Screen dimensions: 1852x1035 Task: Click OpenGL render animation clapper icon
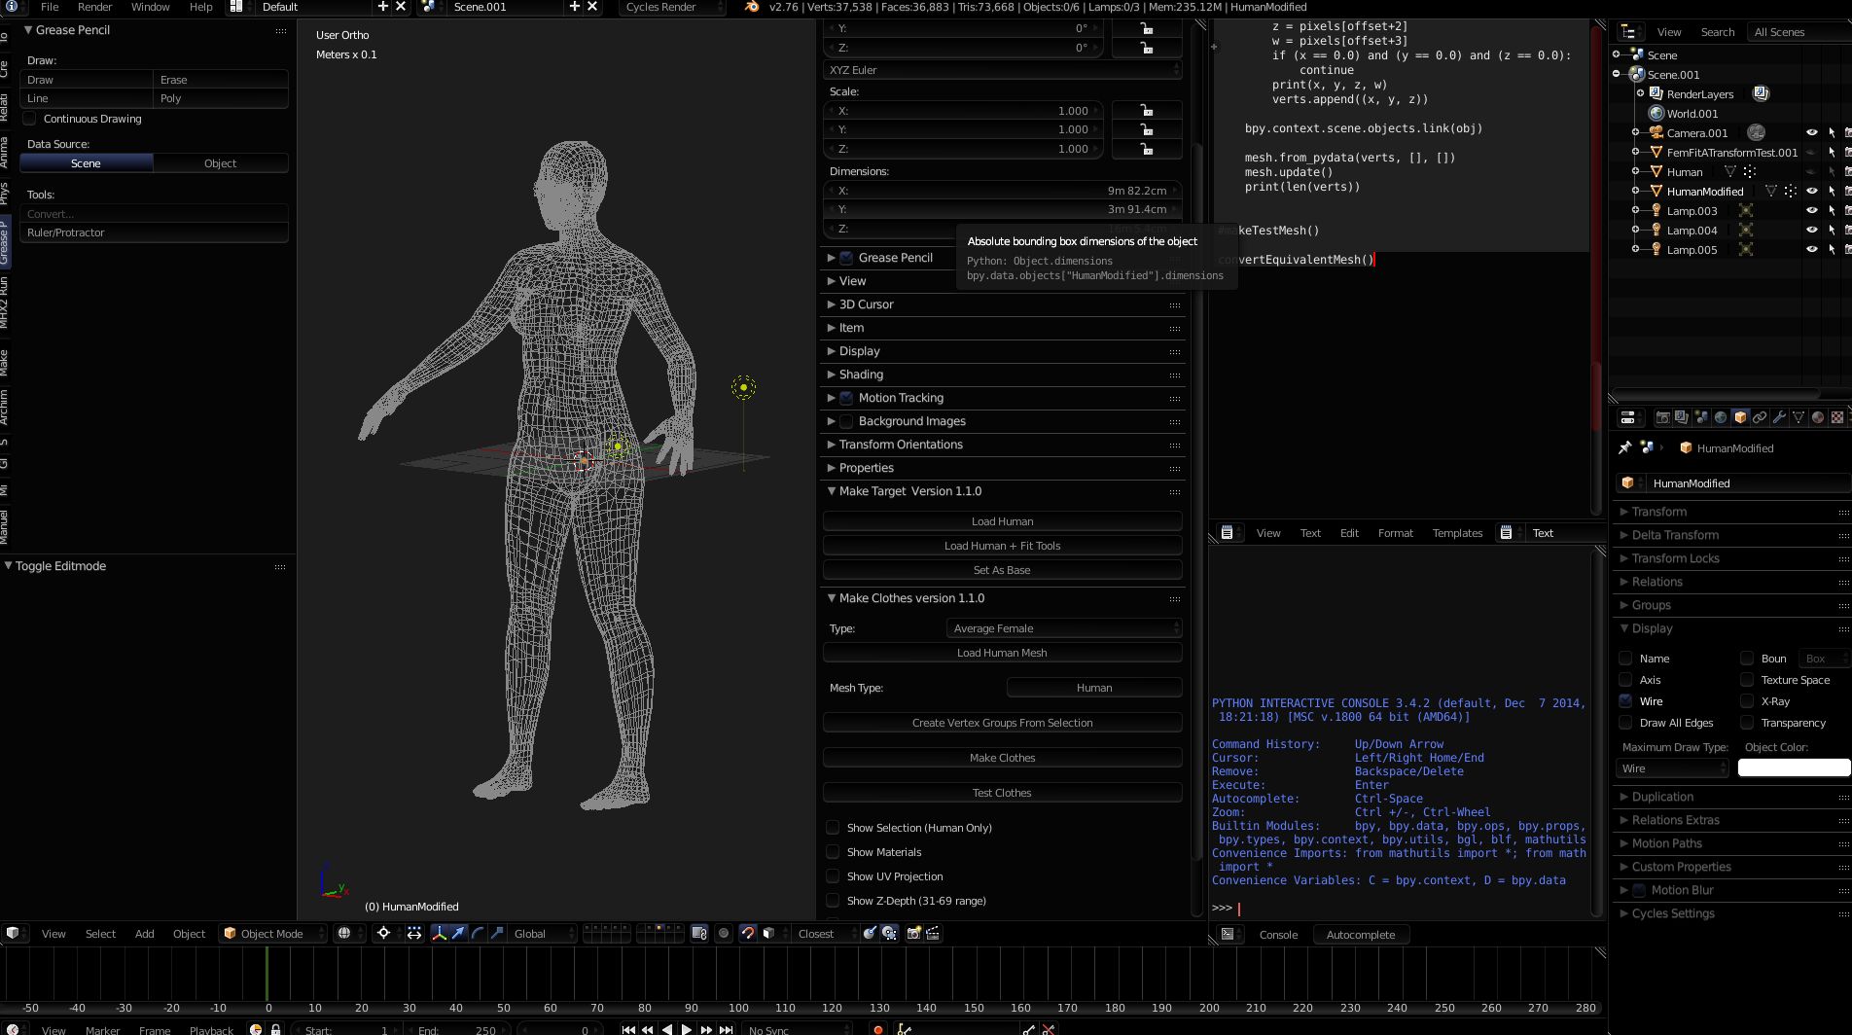click(933, 933)
